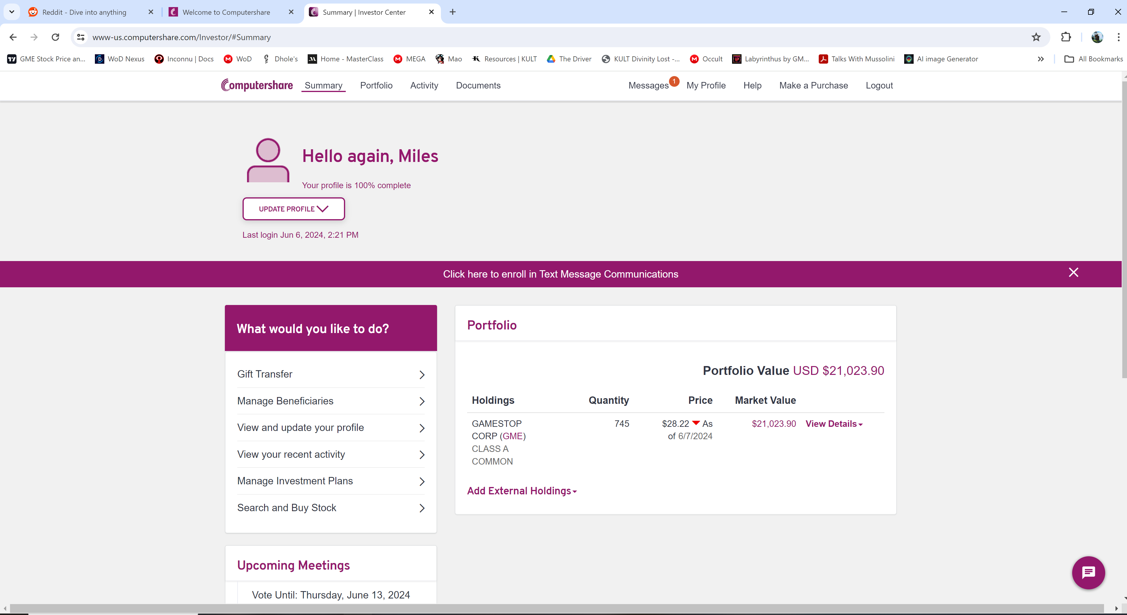Click the profile avatar silhouette

click(268, 160)
